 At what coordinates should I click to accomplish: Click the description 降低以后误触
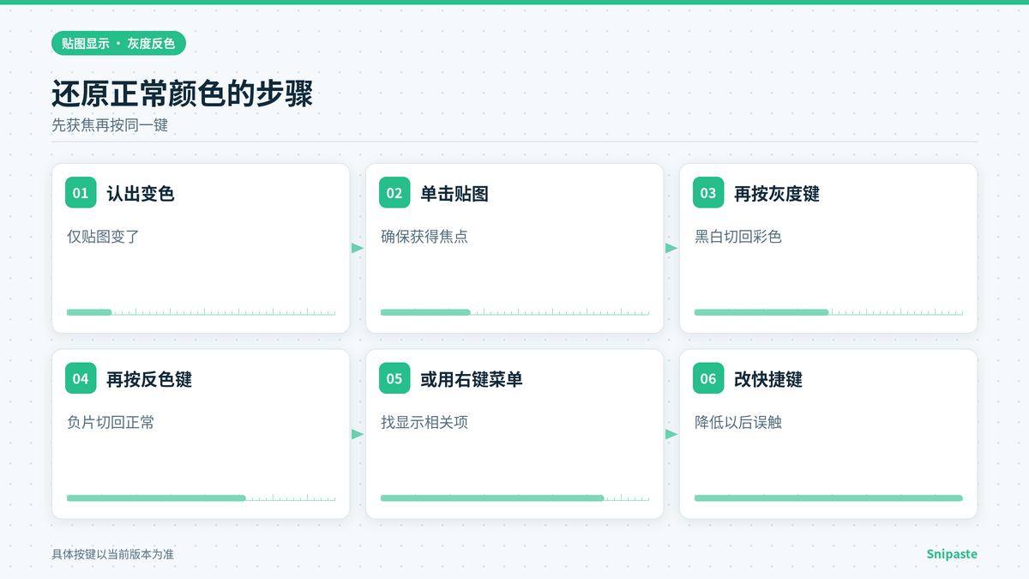(x=738, y=422)
